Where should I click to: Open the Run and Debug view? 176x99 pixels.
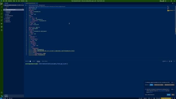tap(2, 13)
